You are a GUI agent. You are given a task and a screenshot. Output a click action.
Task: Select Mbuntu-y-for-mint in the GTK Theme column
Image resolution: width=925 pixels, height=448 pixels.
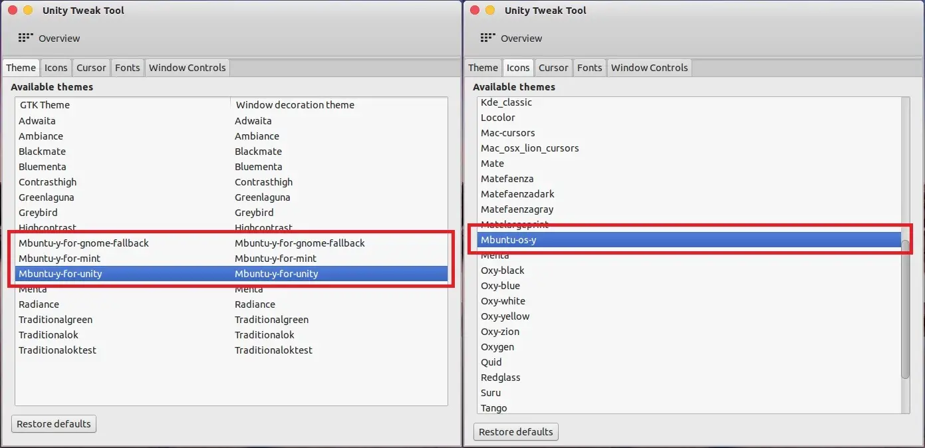59,259
